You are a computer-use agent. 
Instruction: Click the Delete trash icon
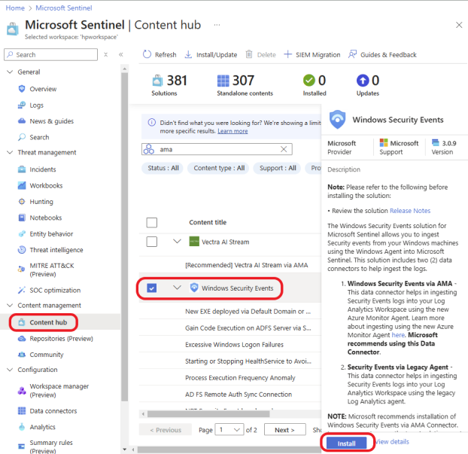249,54
